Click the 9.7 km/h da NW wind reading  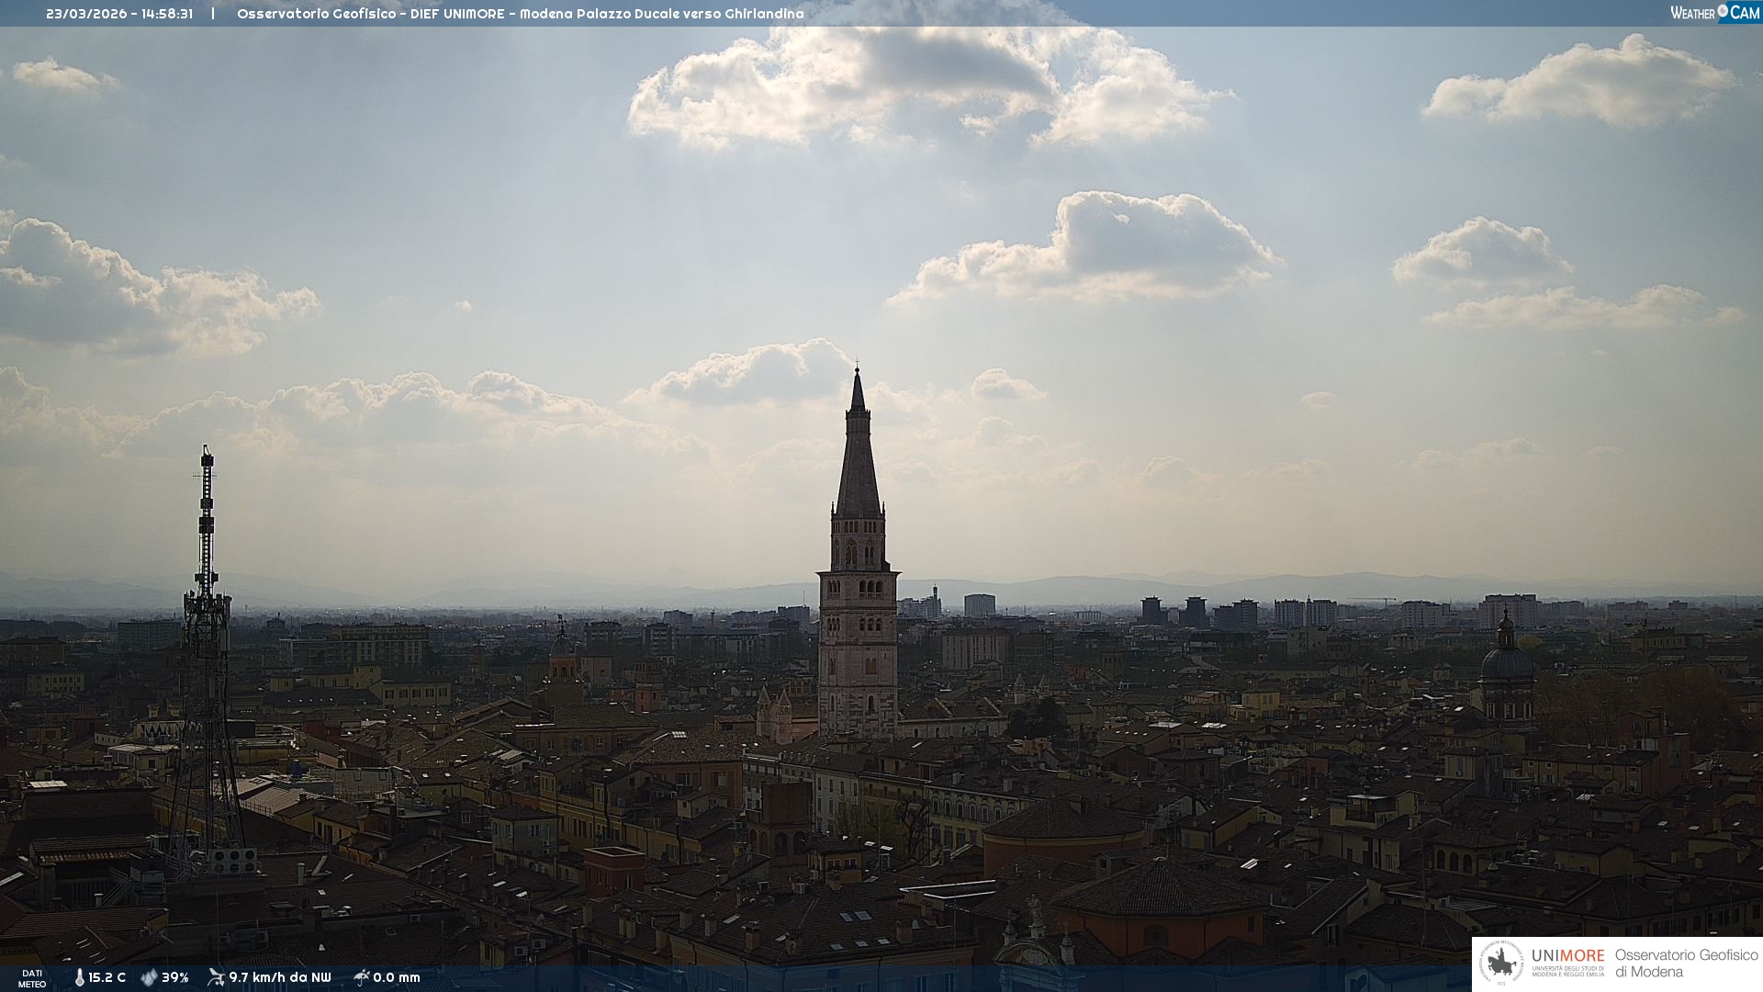click(279, 977)
